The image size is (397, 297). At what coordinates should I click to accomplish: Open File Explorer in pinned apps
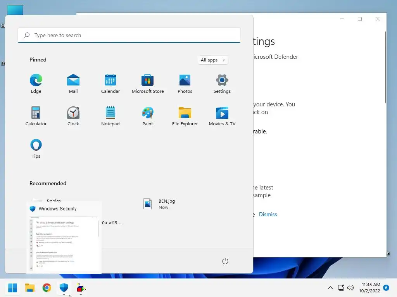pos(185,116)
